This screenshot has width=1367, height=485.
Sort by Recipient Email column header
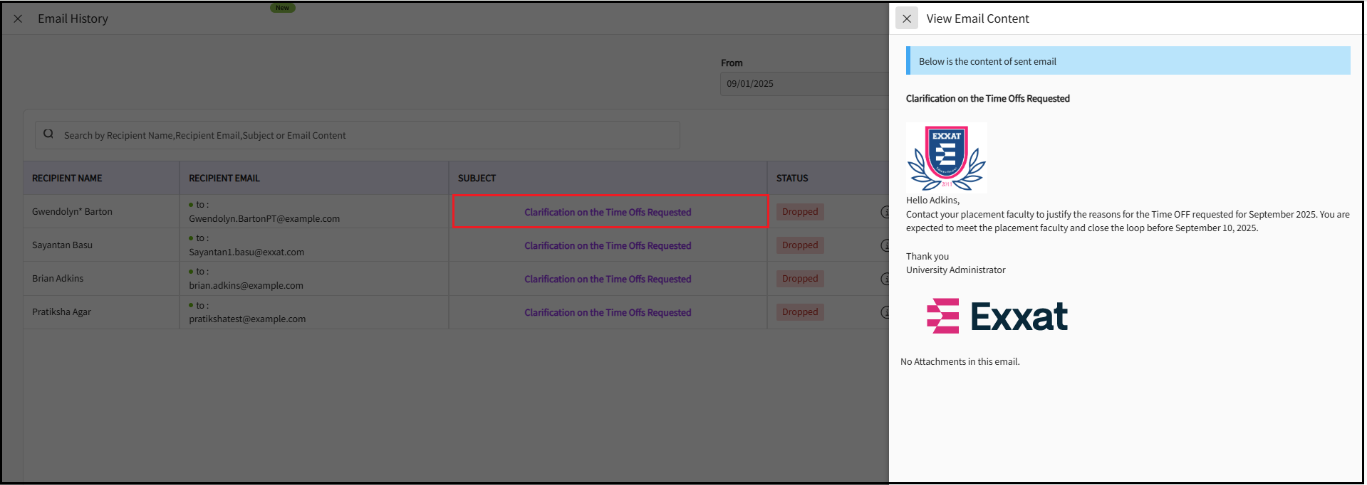click(x=224, y=178)
